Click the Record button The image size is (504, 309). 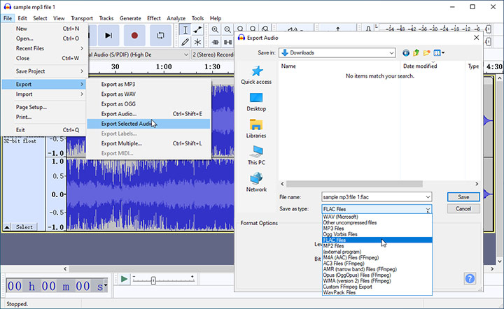click(134, 35)
